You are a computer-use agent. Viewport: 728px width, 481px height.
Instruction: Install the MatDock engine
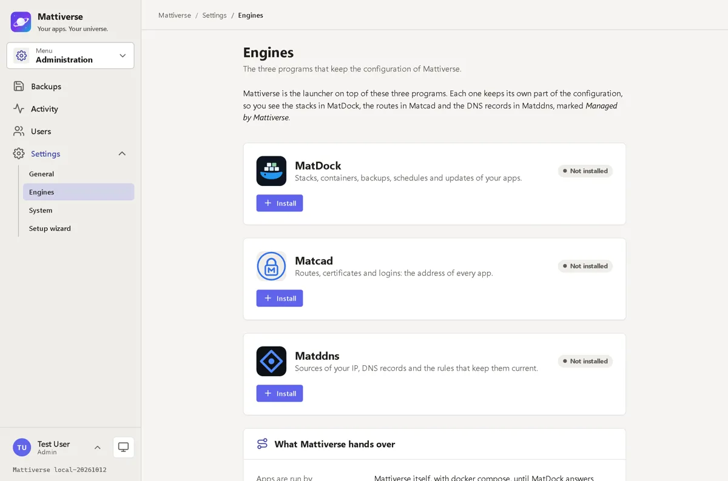[280, 203]
